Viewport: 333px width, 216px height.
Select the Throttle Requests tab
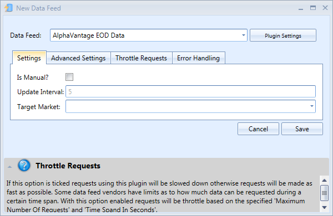point(141,58)
